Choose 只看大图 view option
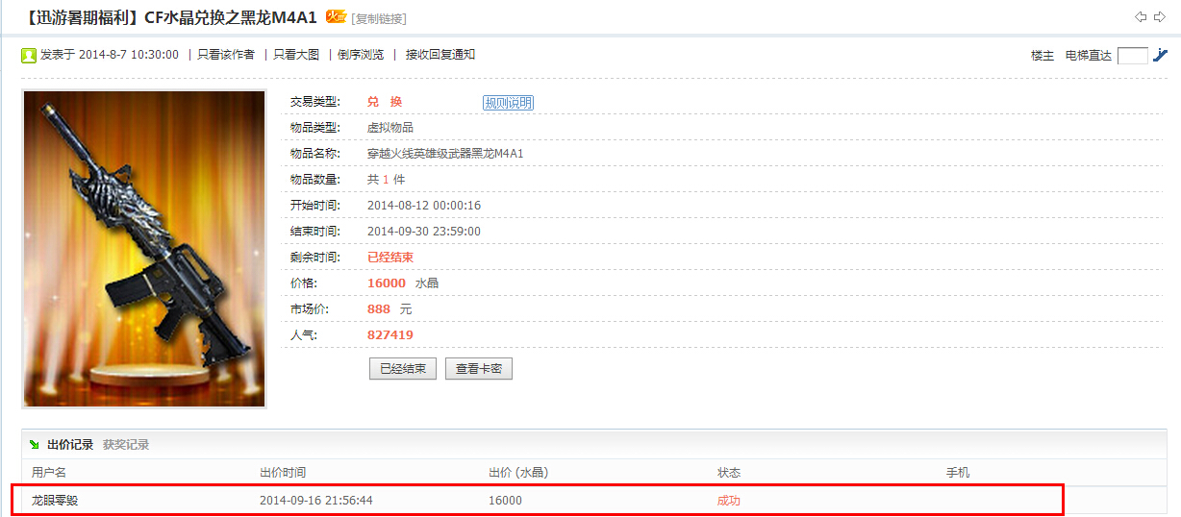 [296, 55]
